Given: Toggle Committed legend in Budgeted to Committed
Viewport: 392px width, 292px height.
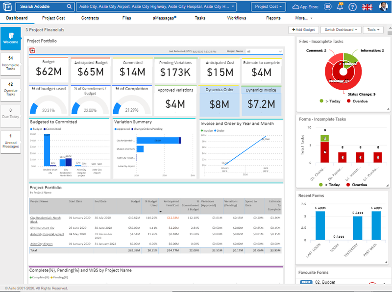Looking at the screenshot, I should coord(52,129).
